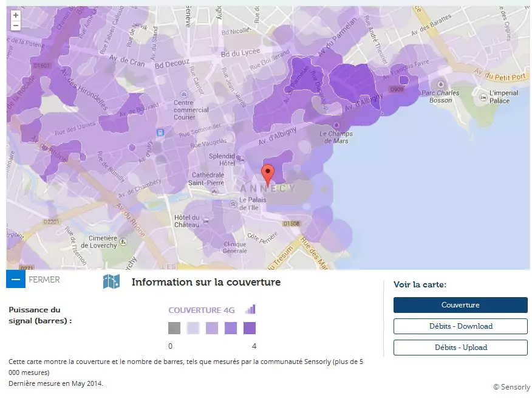Click the middle purple legend swatch

coord(212,328)
